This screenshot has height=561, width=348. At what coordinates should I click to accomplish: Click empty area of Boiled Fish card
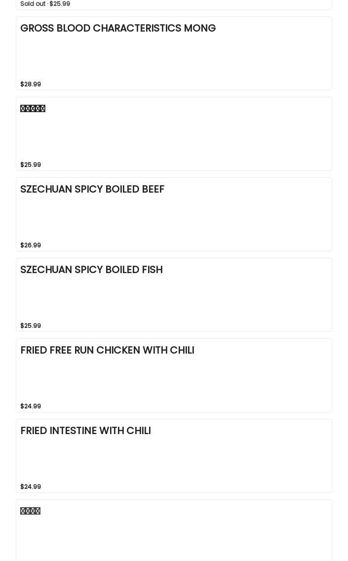pyautogui.click(x=222, y=298)
